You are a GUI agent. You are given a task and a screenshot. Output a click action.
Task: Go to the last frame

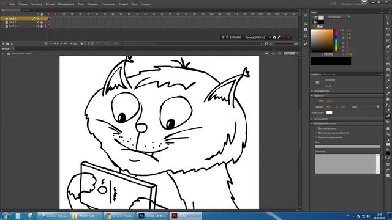click(x=66, y=43)
